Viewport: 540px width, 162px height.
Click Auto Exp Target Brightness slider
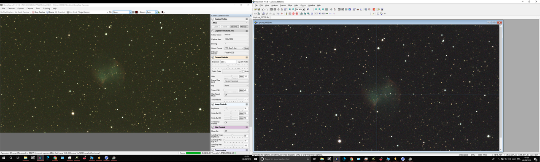234,135
